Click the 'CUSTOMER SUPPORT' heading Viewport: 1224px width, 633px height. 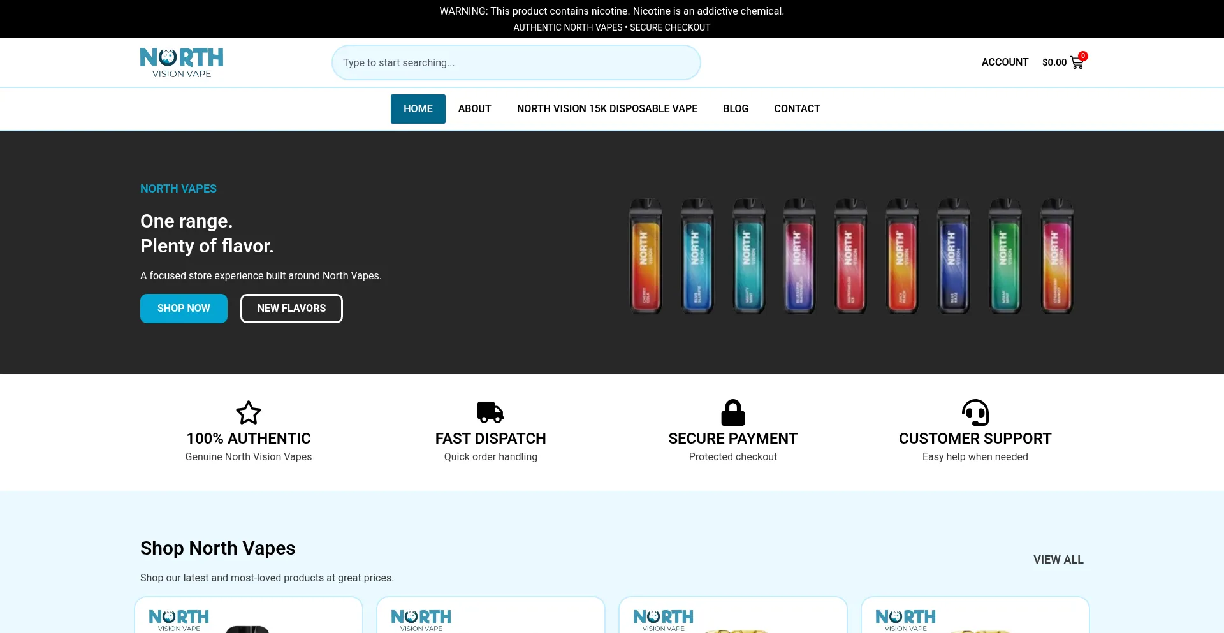coord(975,439)
